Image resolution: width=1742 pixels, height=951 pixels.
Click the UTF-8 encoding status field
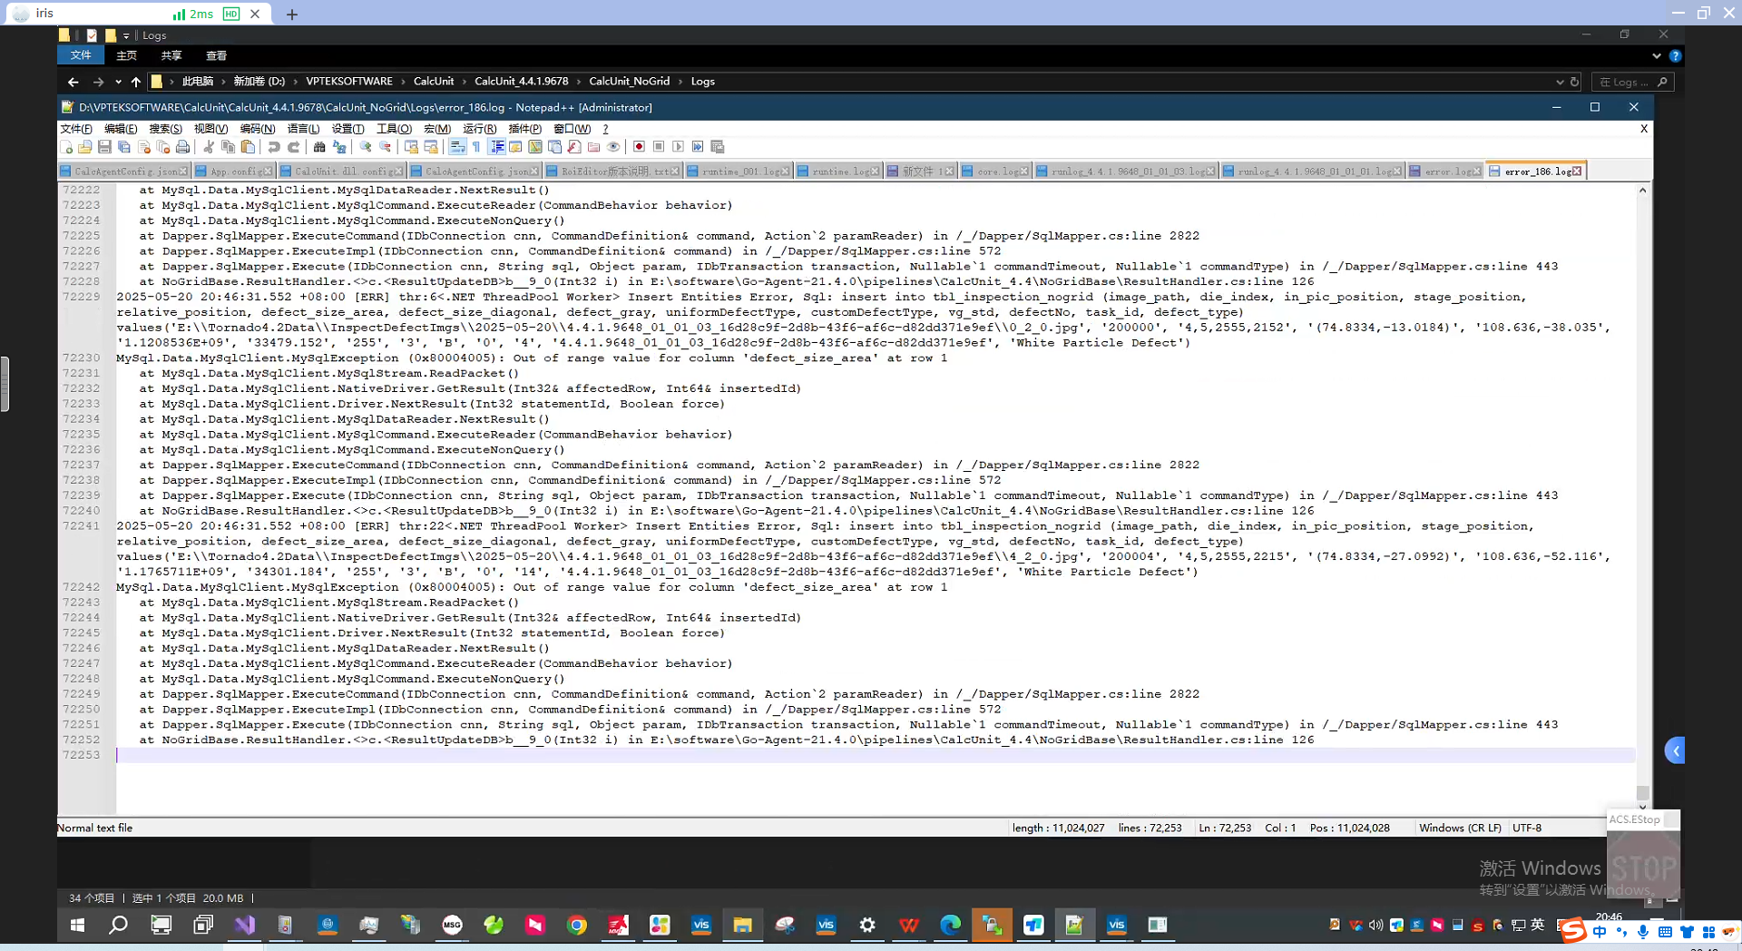tap(1527, 828)
